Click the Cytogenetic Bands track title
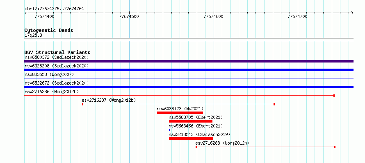This screenshot has width=365, height=163. click(49, 30)
